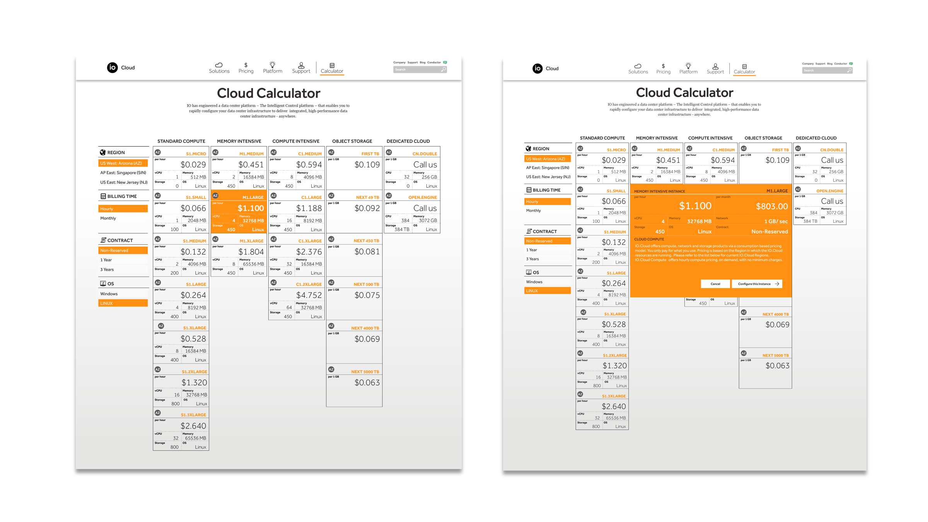The height and width of the screenshot is (522, 928).
Task: Open Support person icon in left mockup
Action: coord(301,65)
